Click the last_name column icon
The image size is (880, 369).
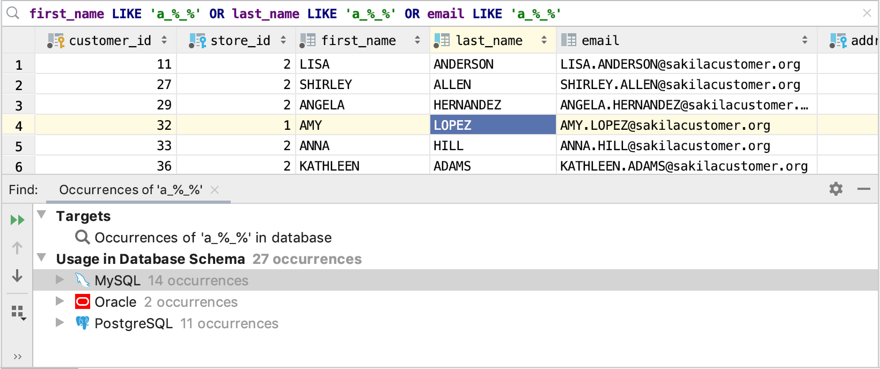click(x=442, y=41)
